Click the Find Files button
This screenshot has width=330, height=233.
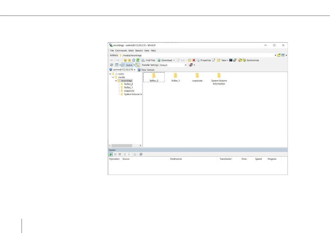coord(148,60)
